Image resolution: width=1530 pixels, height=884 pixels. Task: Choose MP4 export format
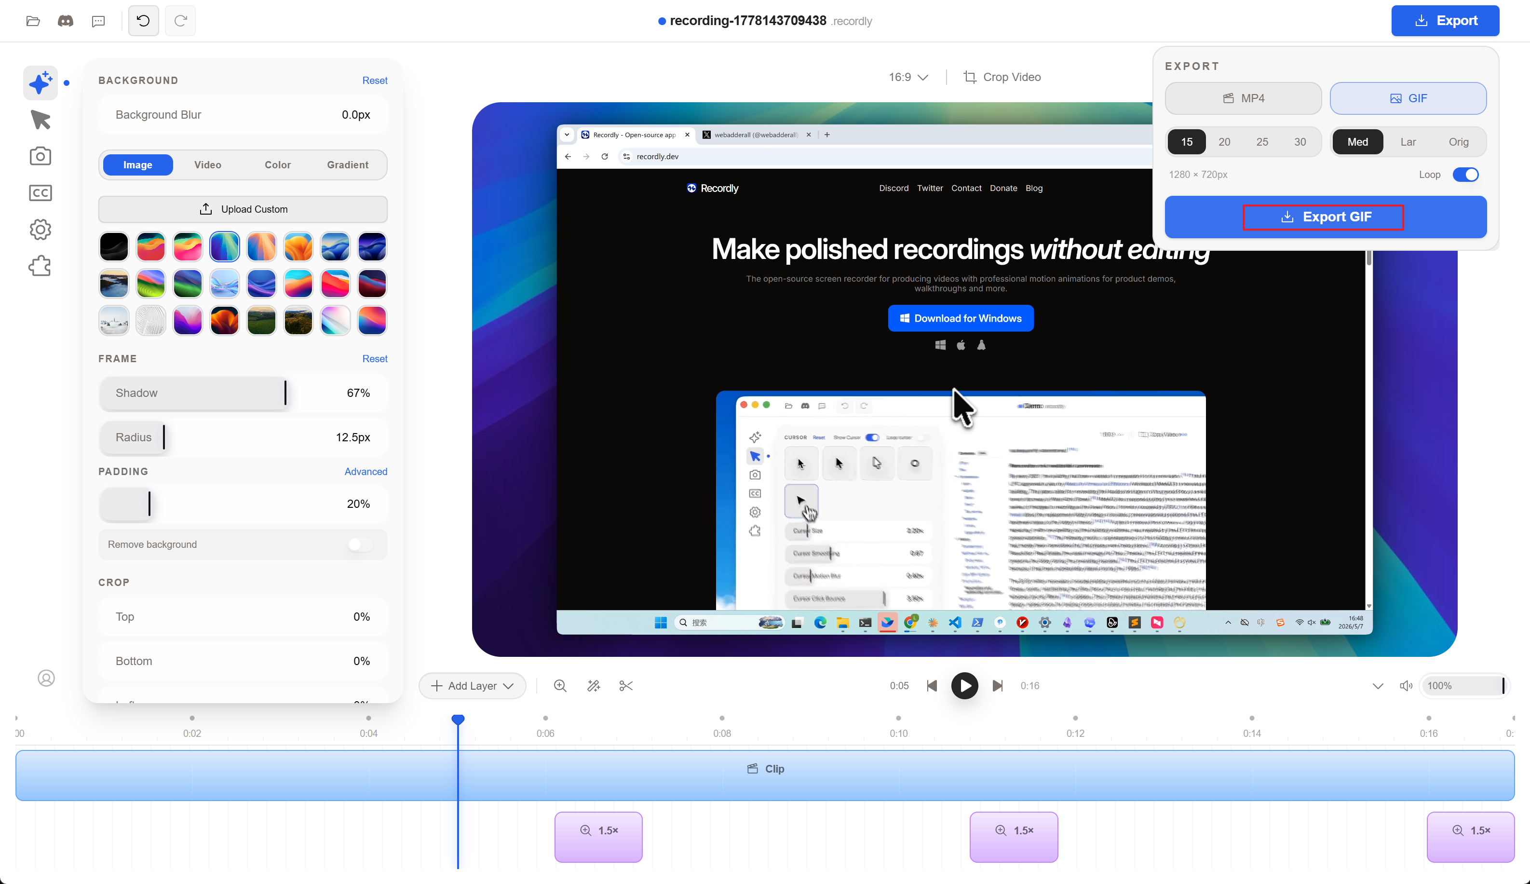click(1243, 98)
